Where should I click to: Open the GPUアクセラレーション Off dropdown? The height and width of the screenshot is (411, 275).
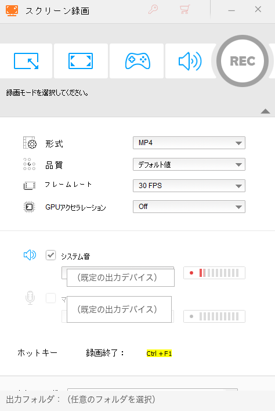(189, 207)
